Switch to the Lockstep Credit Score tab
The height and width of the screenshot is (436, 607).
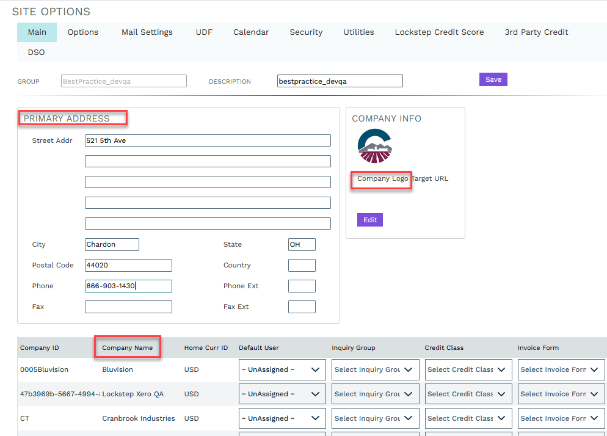(439, 32)
